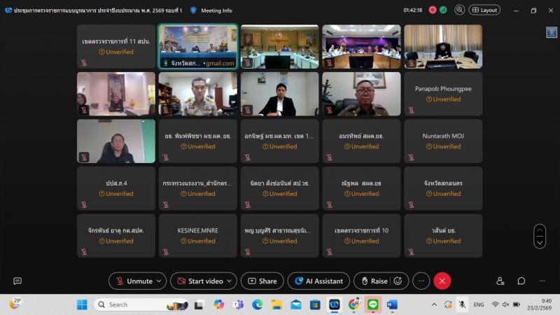The width and height of the screenshot is (560, 315).
Task: Open the Layout menu
Action: click(484, 10)
